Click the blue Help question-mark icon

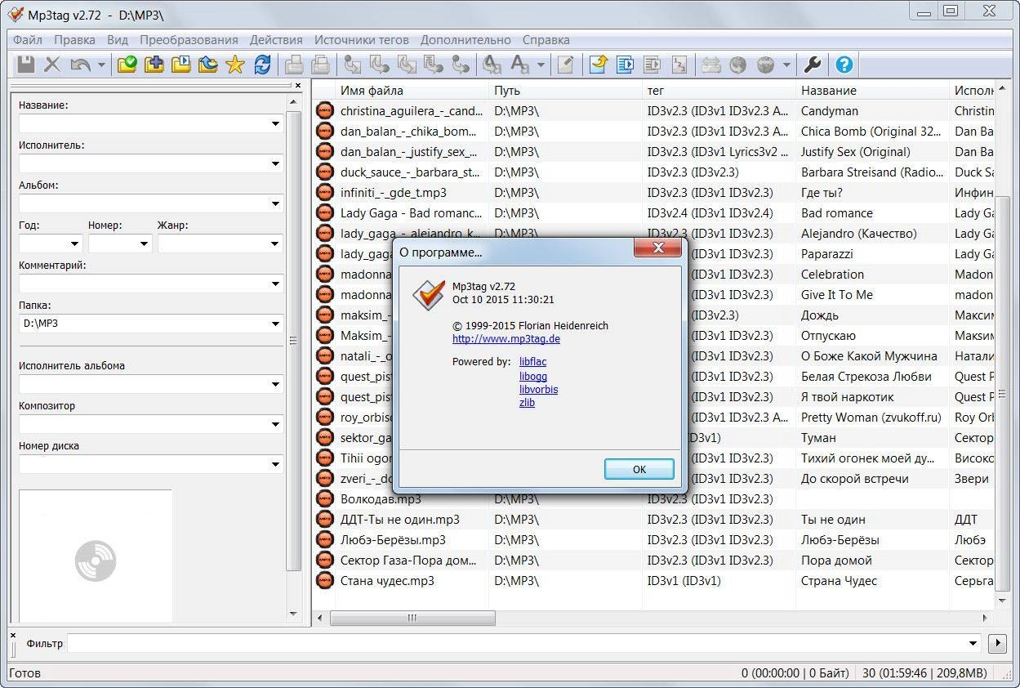coord(844,65)
